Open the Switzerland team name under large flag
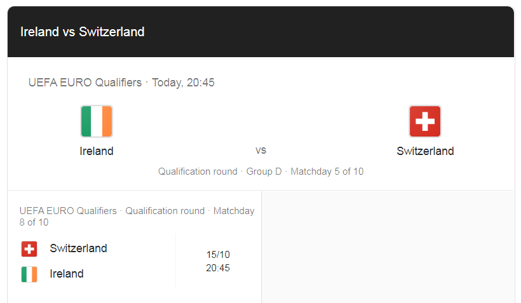Viewport: 521px width, 303px height. click(425, 151)
